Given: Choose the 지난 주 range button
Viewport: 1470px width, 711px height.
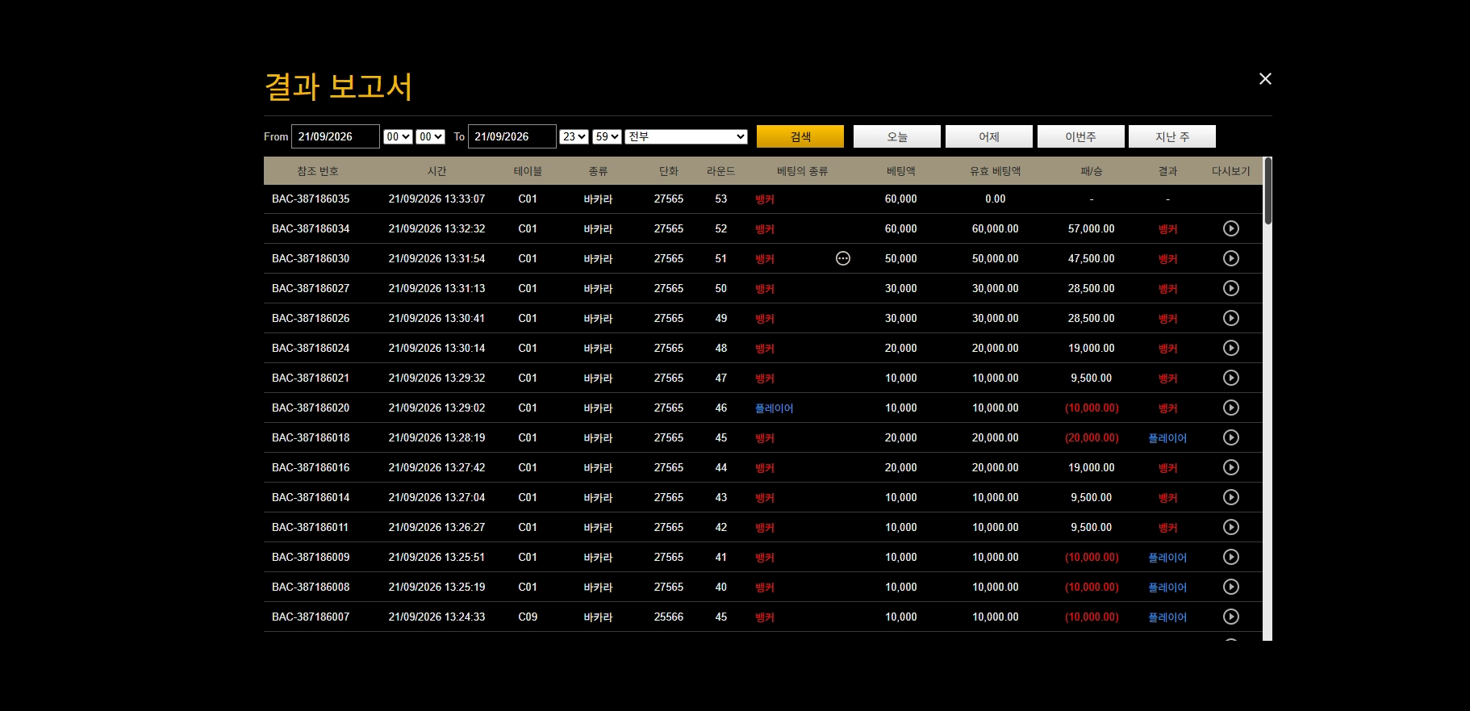Looking at the screenshot, I should click(x=1172, y=136).
